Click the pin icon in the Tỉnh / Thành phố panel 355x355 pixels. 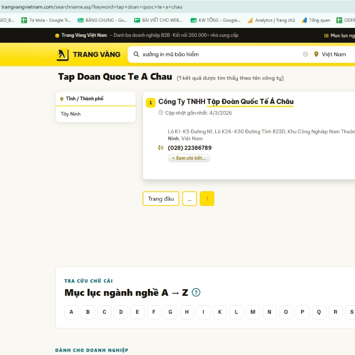[62, 99]
